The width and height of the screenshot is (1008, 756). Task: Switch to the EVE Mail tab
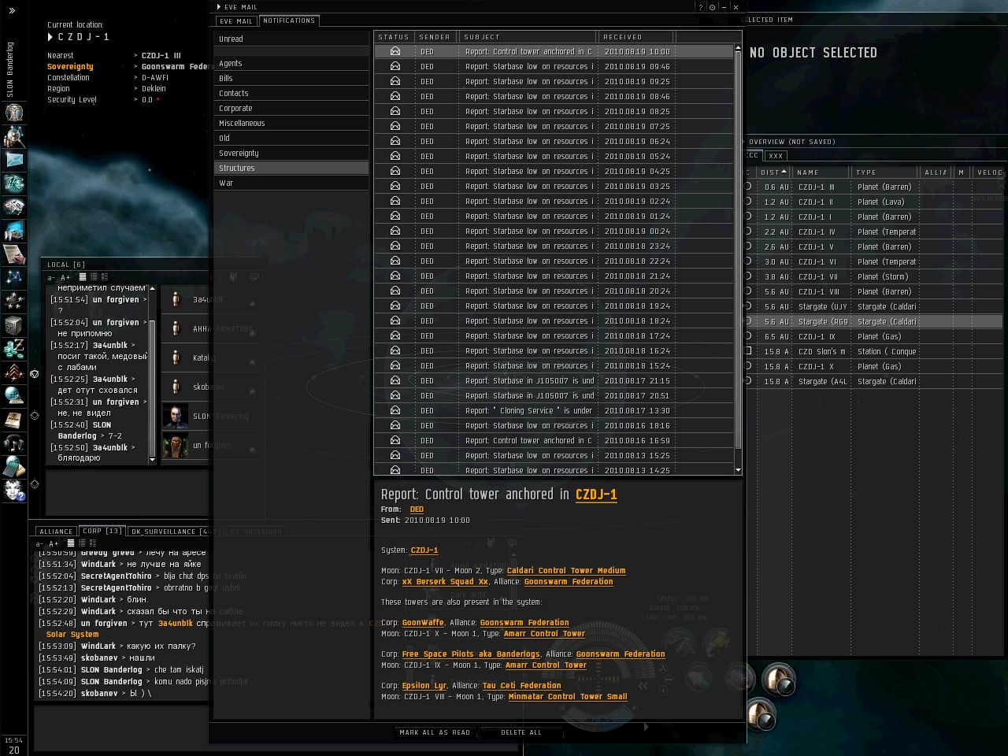coord(236,21)
